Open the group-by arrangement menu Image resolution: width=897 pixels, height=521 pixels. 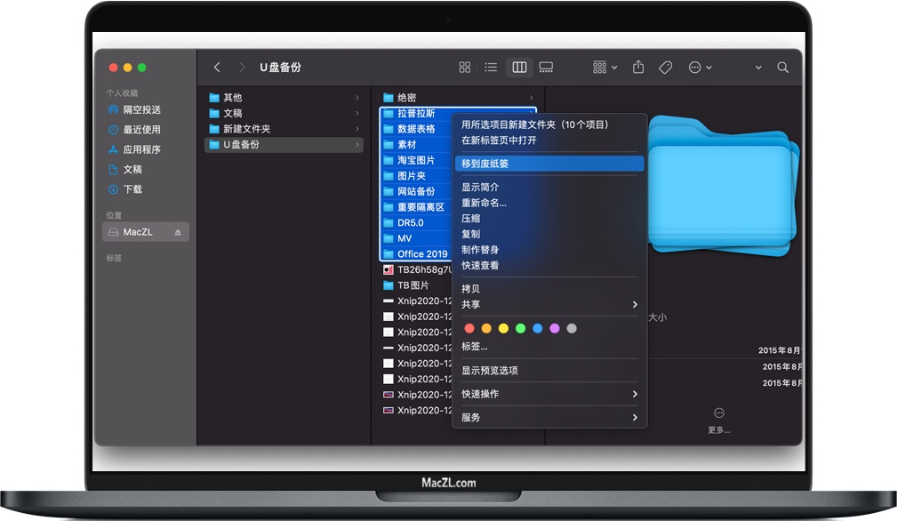coord(605,68)
